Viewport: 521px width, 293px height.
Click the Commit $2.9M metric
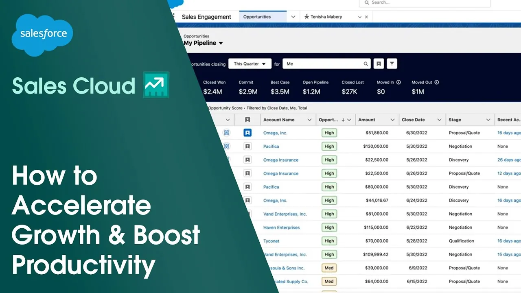pos(248,87)
